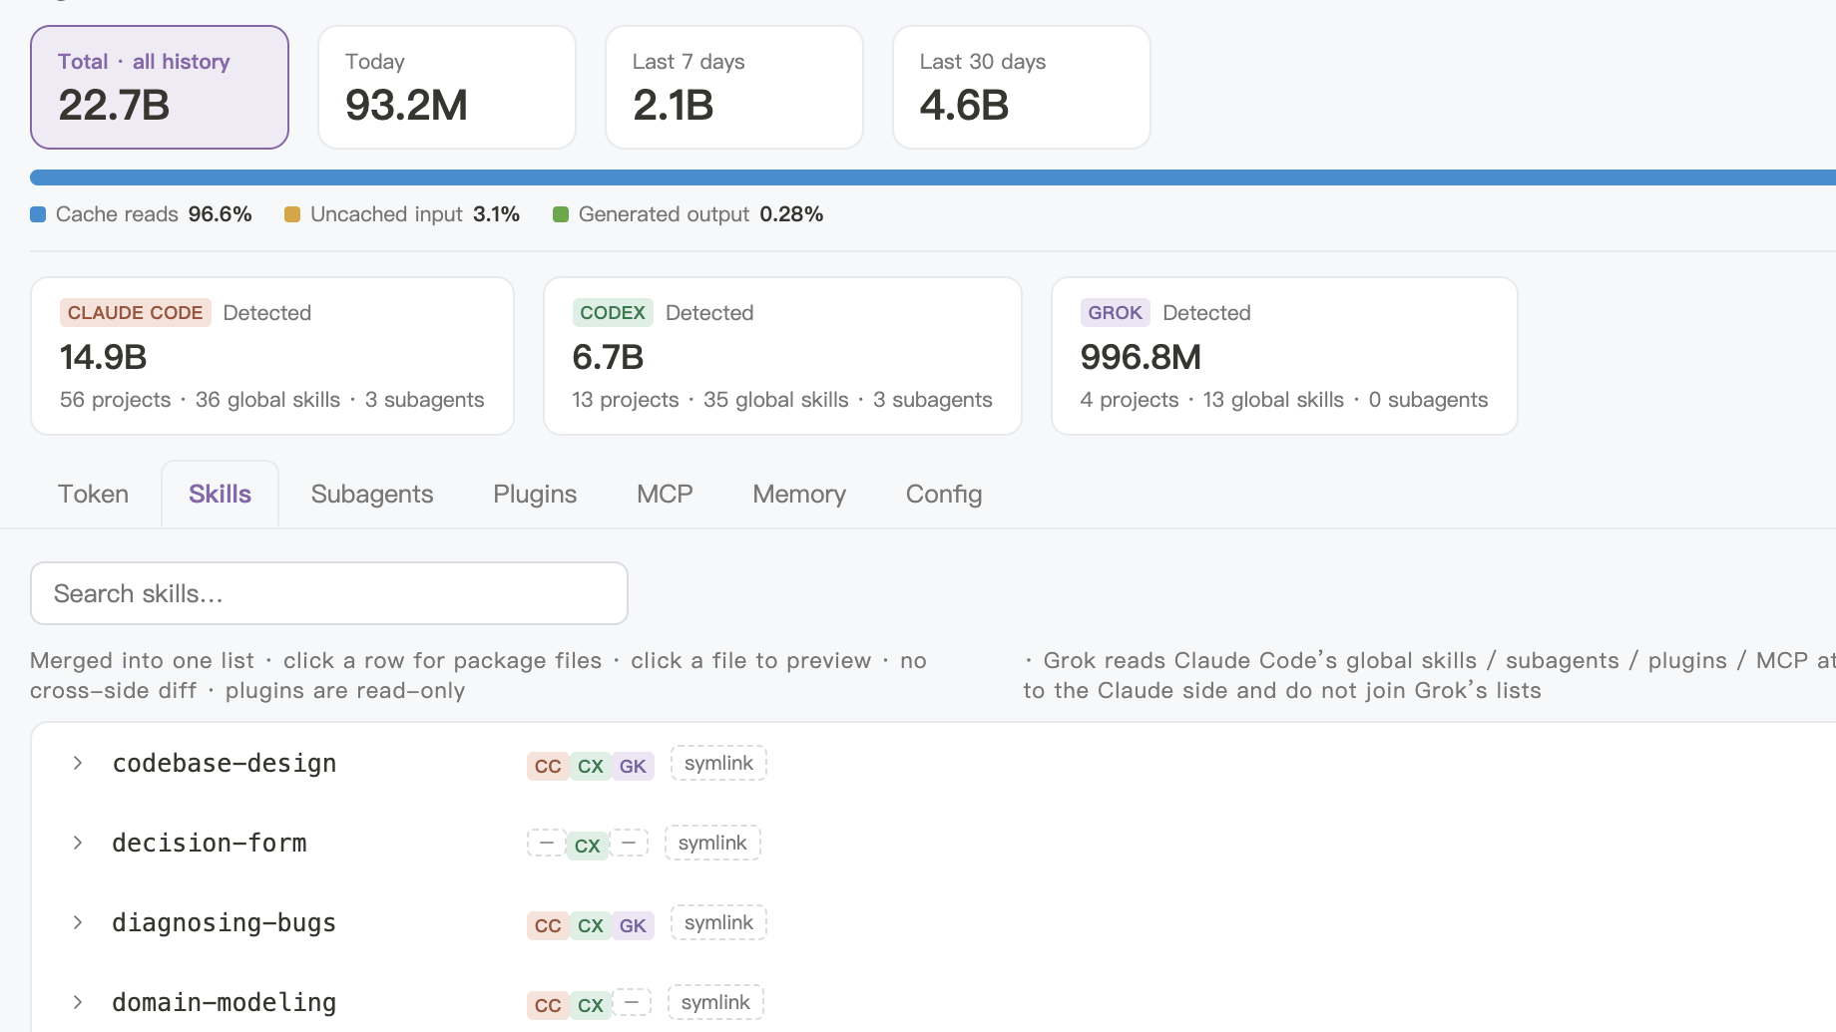The height and width of the screenshot is (1032, 1836).
Task: Click the decision-form skill name
Action: tap(210, 843)
